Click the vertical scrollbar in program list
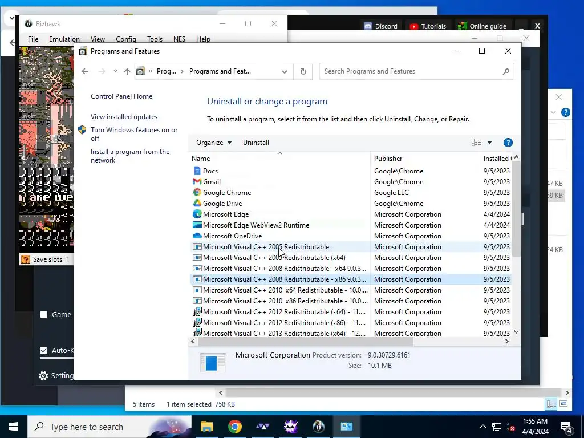Screen dimensions: 584x438 tap(516, 209)
